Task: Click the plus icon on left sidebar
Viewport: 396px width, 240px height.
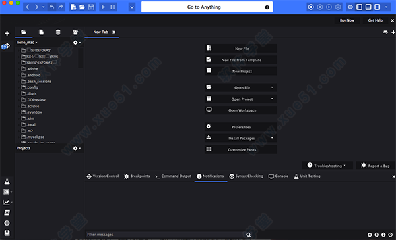Action: coord(7,34)
